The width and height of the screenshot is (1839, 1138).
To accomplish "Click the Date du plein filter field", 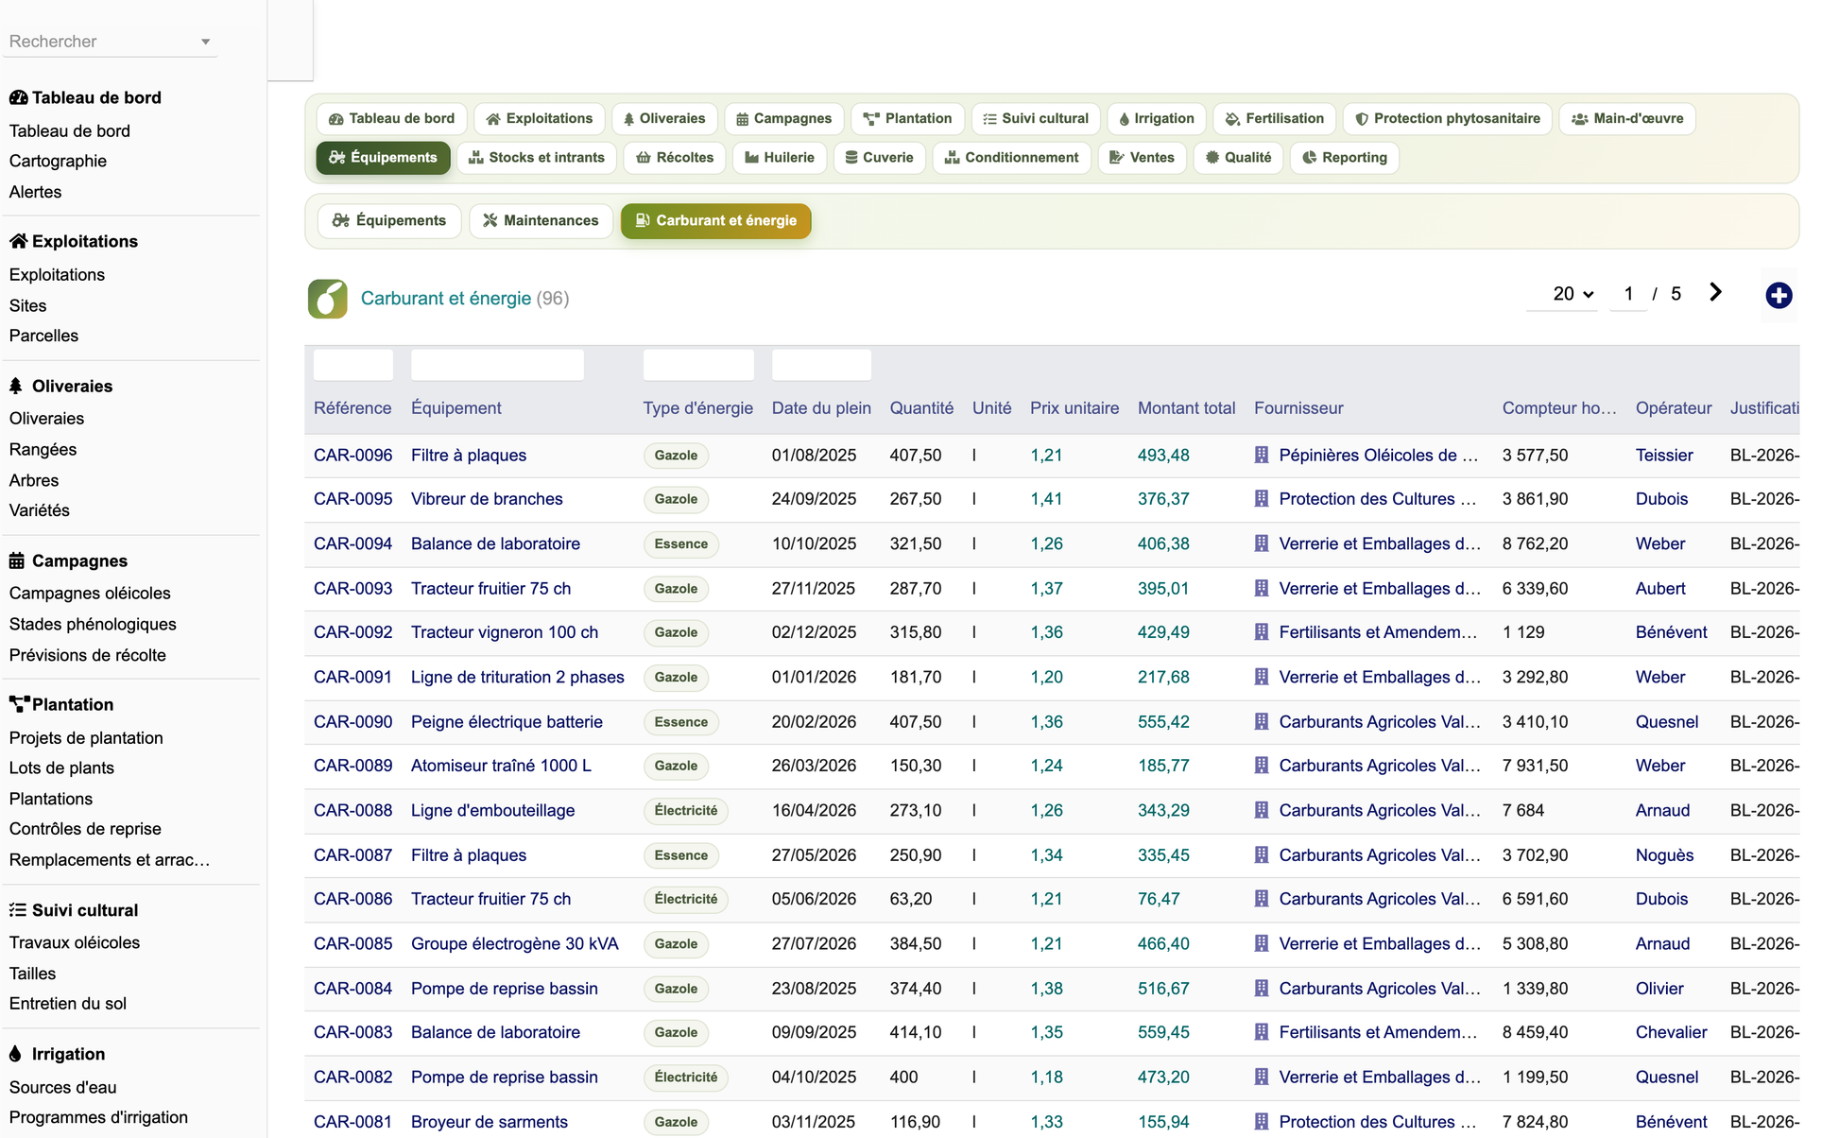I will [x=821, y=365].
